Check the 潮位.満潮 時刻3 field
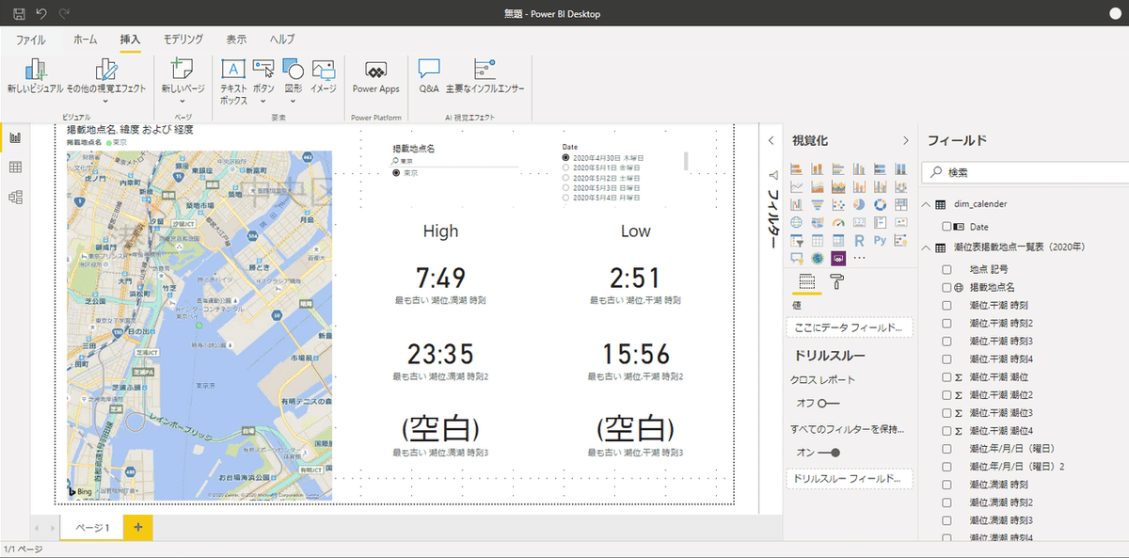Image resolution: width=1129 pixels, height=558 pixels. [946, 519]
